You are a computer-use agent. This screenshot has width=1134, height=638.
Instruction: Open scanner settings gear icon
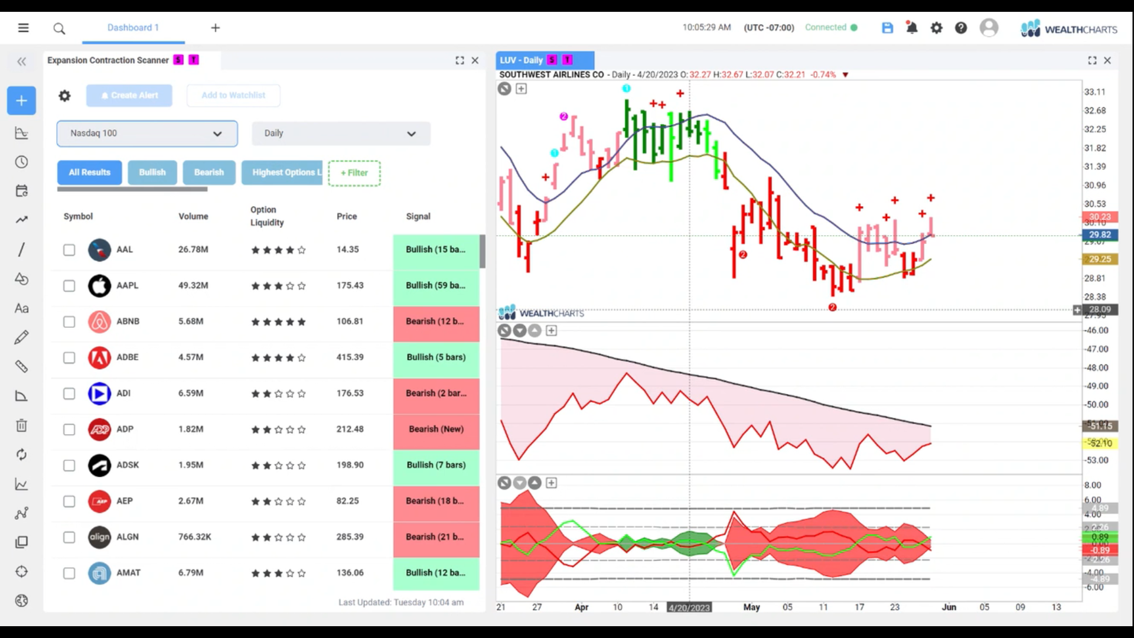click(64, 96)
